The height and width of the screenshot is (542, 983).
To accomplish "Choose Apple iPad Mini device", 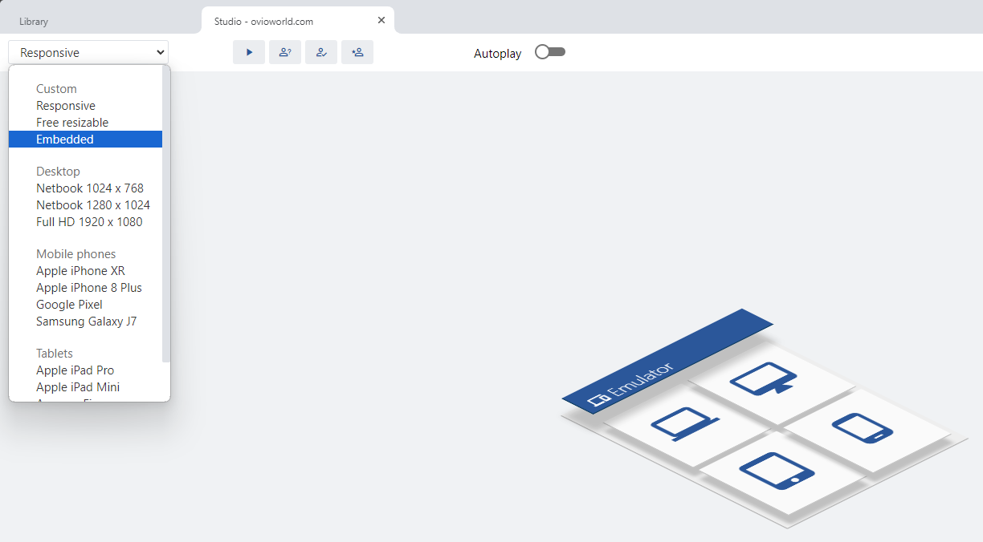I will point(85,387).
